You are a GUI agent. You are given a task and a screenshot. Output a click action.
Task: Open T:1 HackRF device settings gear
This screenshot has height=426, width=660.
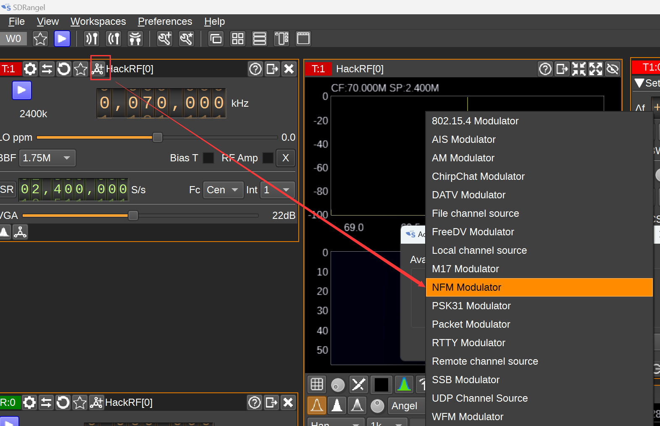[x=30, y=69]
